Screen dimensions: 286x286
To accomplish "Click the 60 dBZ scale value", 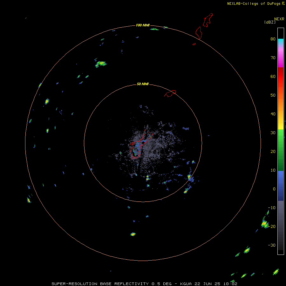I will click(273, 76).
